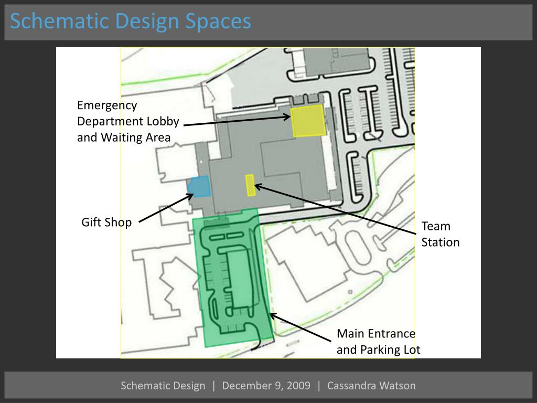Click 'Schematic Design' in the footer
The width and height of the screenshot is (537, 403).
tap(163, 386)
